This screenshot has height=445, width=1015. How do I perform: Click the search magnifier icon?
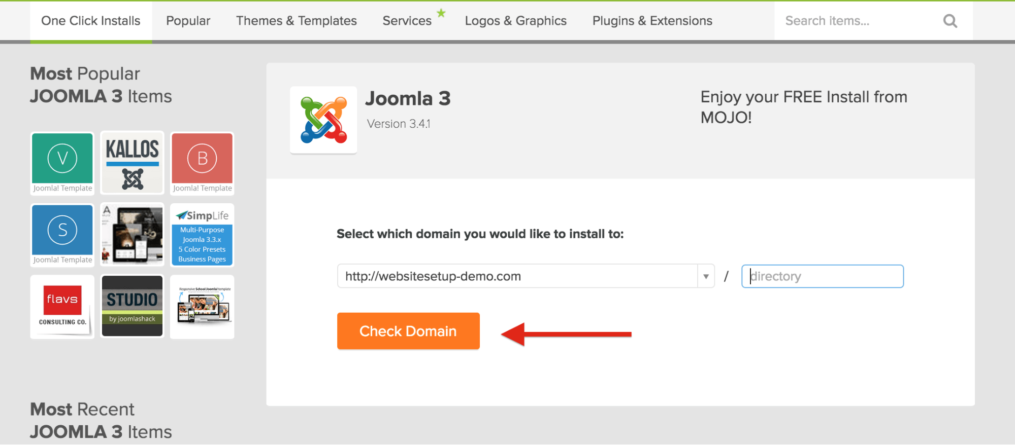(950, 21)
